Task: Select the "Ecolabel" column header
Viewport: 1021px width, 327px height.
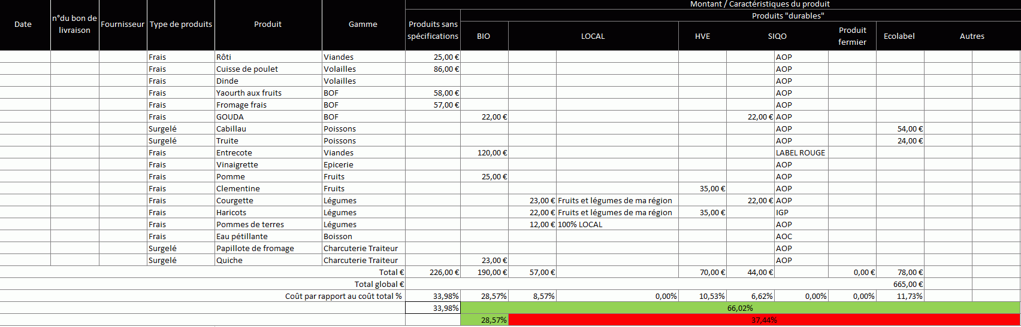Action: tap(899, 36)
